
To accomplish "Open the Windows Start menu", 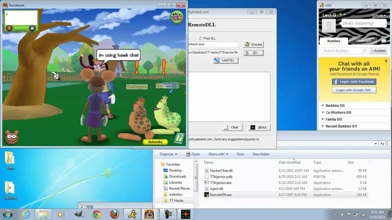I will 7,214.
